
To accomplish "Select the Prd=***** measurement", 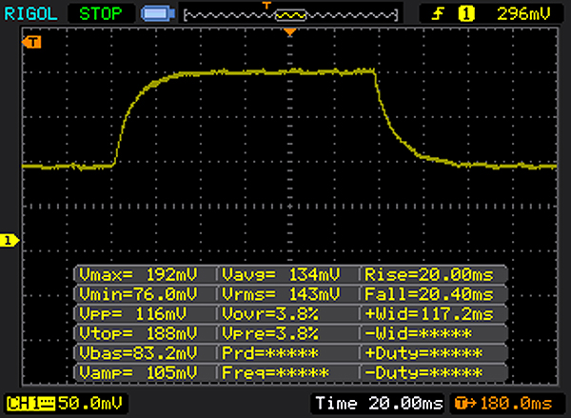I will 270,352.
